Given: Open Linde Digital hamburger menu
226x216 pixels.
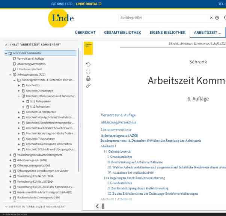Looking at the screenshot, I should click(100, 4).
